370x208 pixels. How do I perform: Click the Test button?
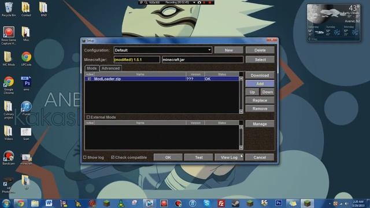[198, 157]
